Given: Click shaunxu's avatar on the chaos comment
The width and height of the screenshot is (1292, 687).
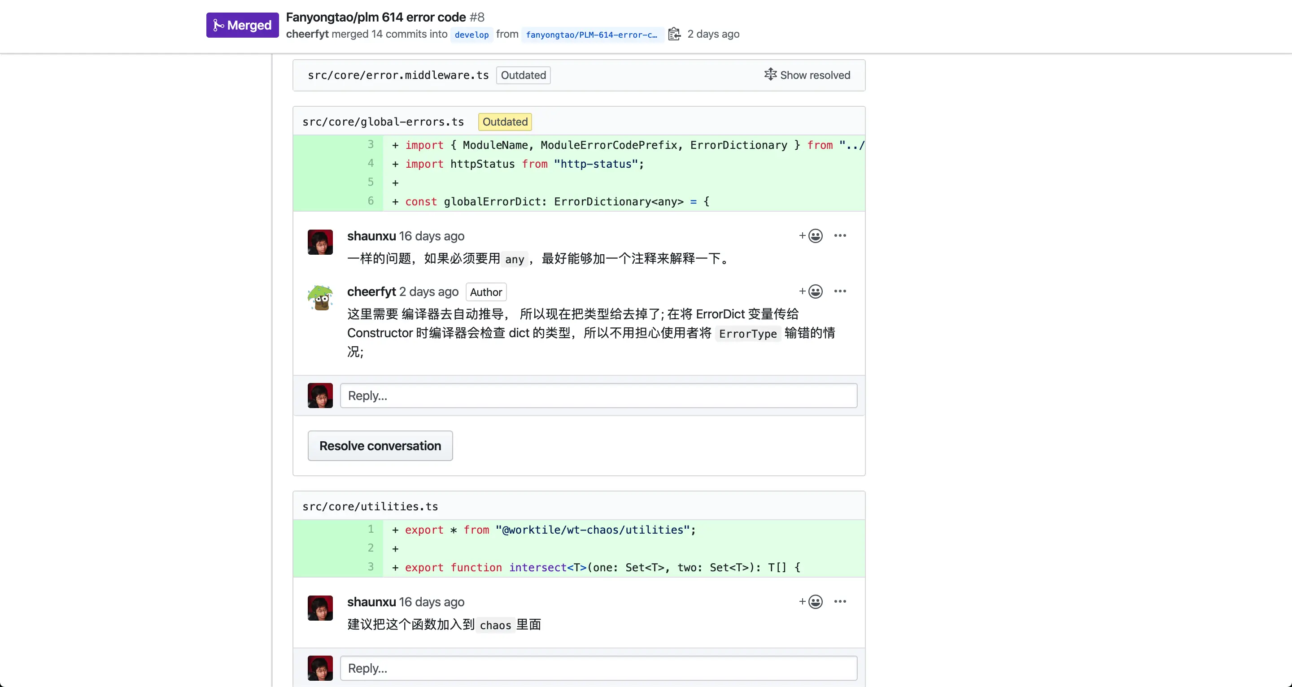Looking at the screenshot, I should pos(320,608).
